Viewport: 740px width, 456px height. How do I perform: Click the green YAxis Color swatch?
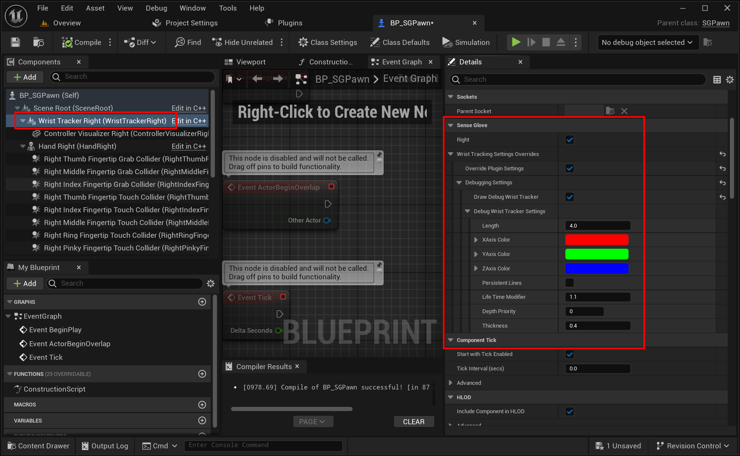pyautogui.click(x=596, y=254)
